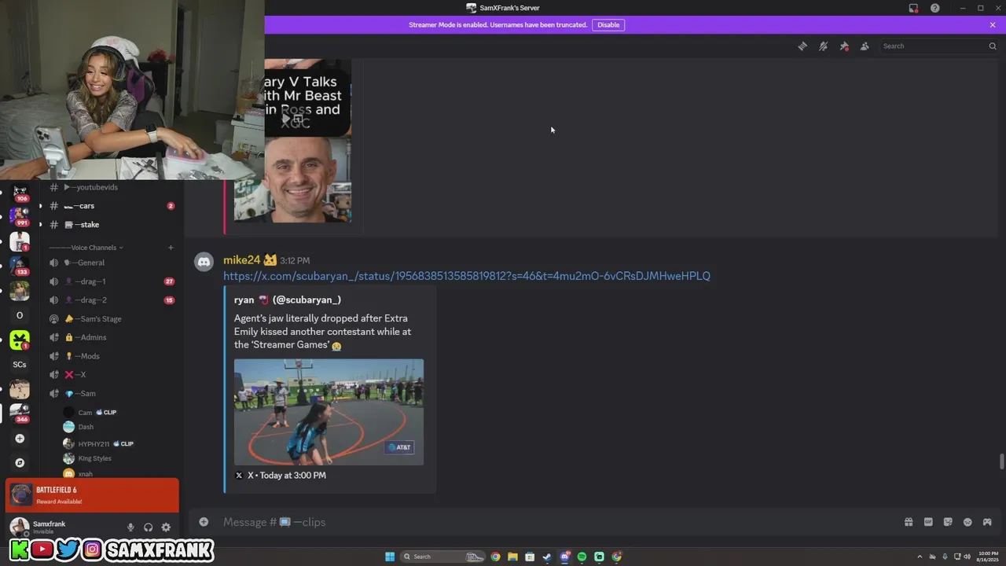
Task: Toggle headphone deafen in user panel
Action: pos(148,527)
